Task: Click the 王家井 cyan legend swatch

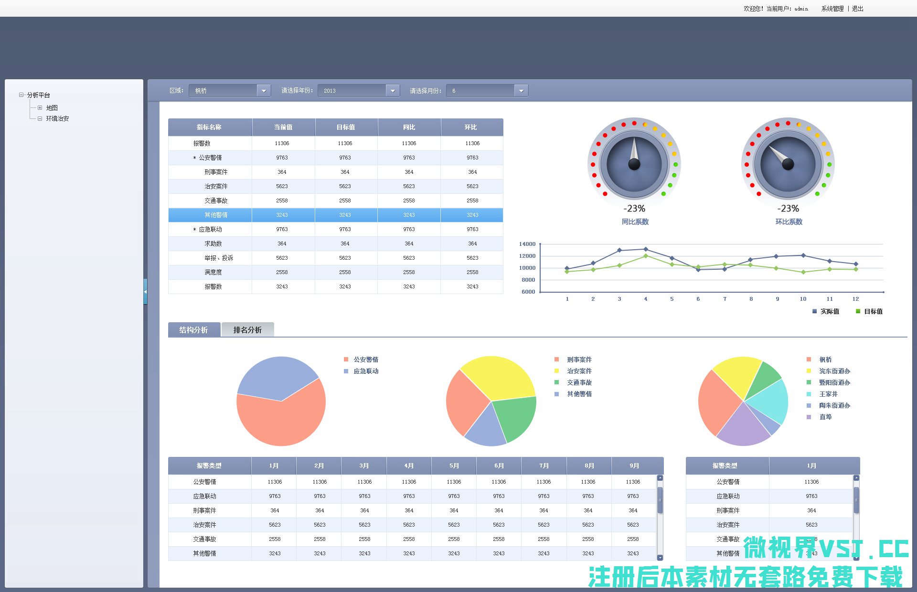Action: [809, 394]
